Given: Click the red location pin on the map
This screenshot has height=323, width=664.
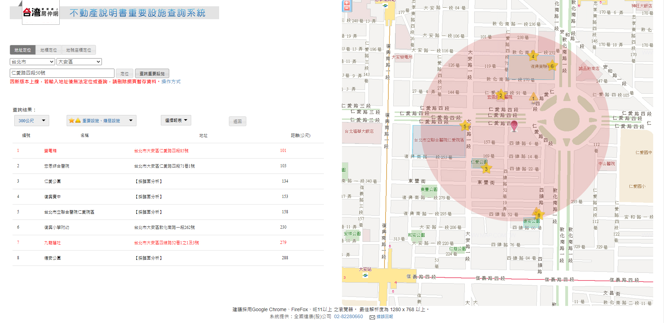Looking at the screenshot, I should pos(514,126).
